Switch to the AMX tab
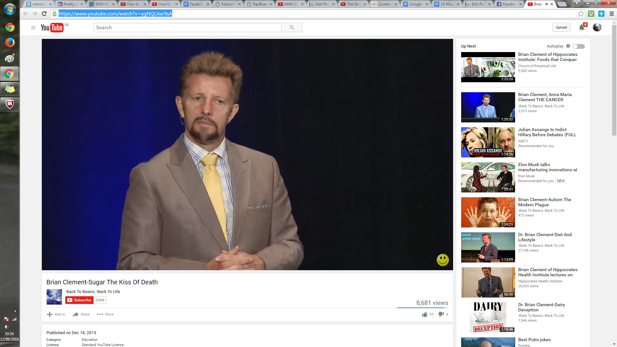This screenshot has height=347, width=617. click(x=102, y=4)
